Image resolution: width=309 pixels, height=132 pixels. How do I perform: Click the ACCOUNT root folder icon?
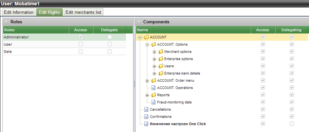(x=146, y=37)
